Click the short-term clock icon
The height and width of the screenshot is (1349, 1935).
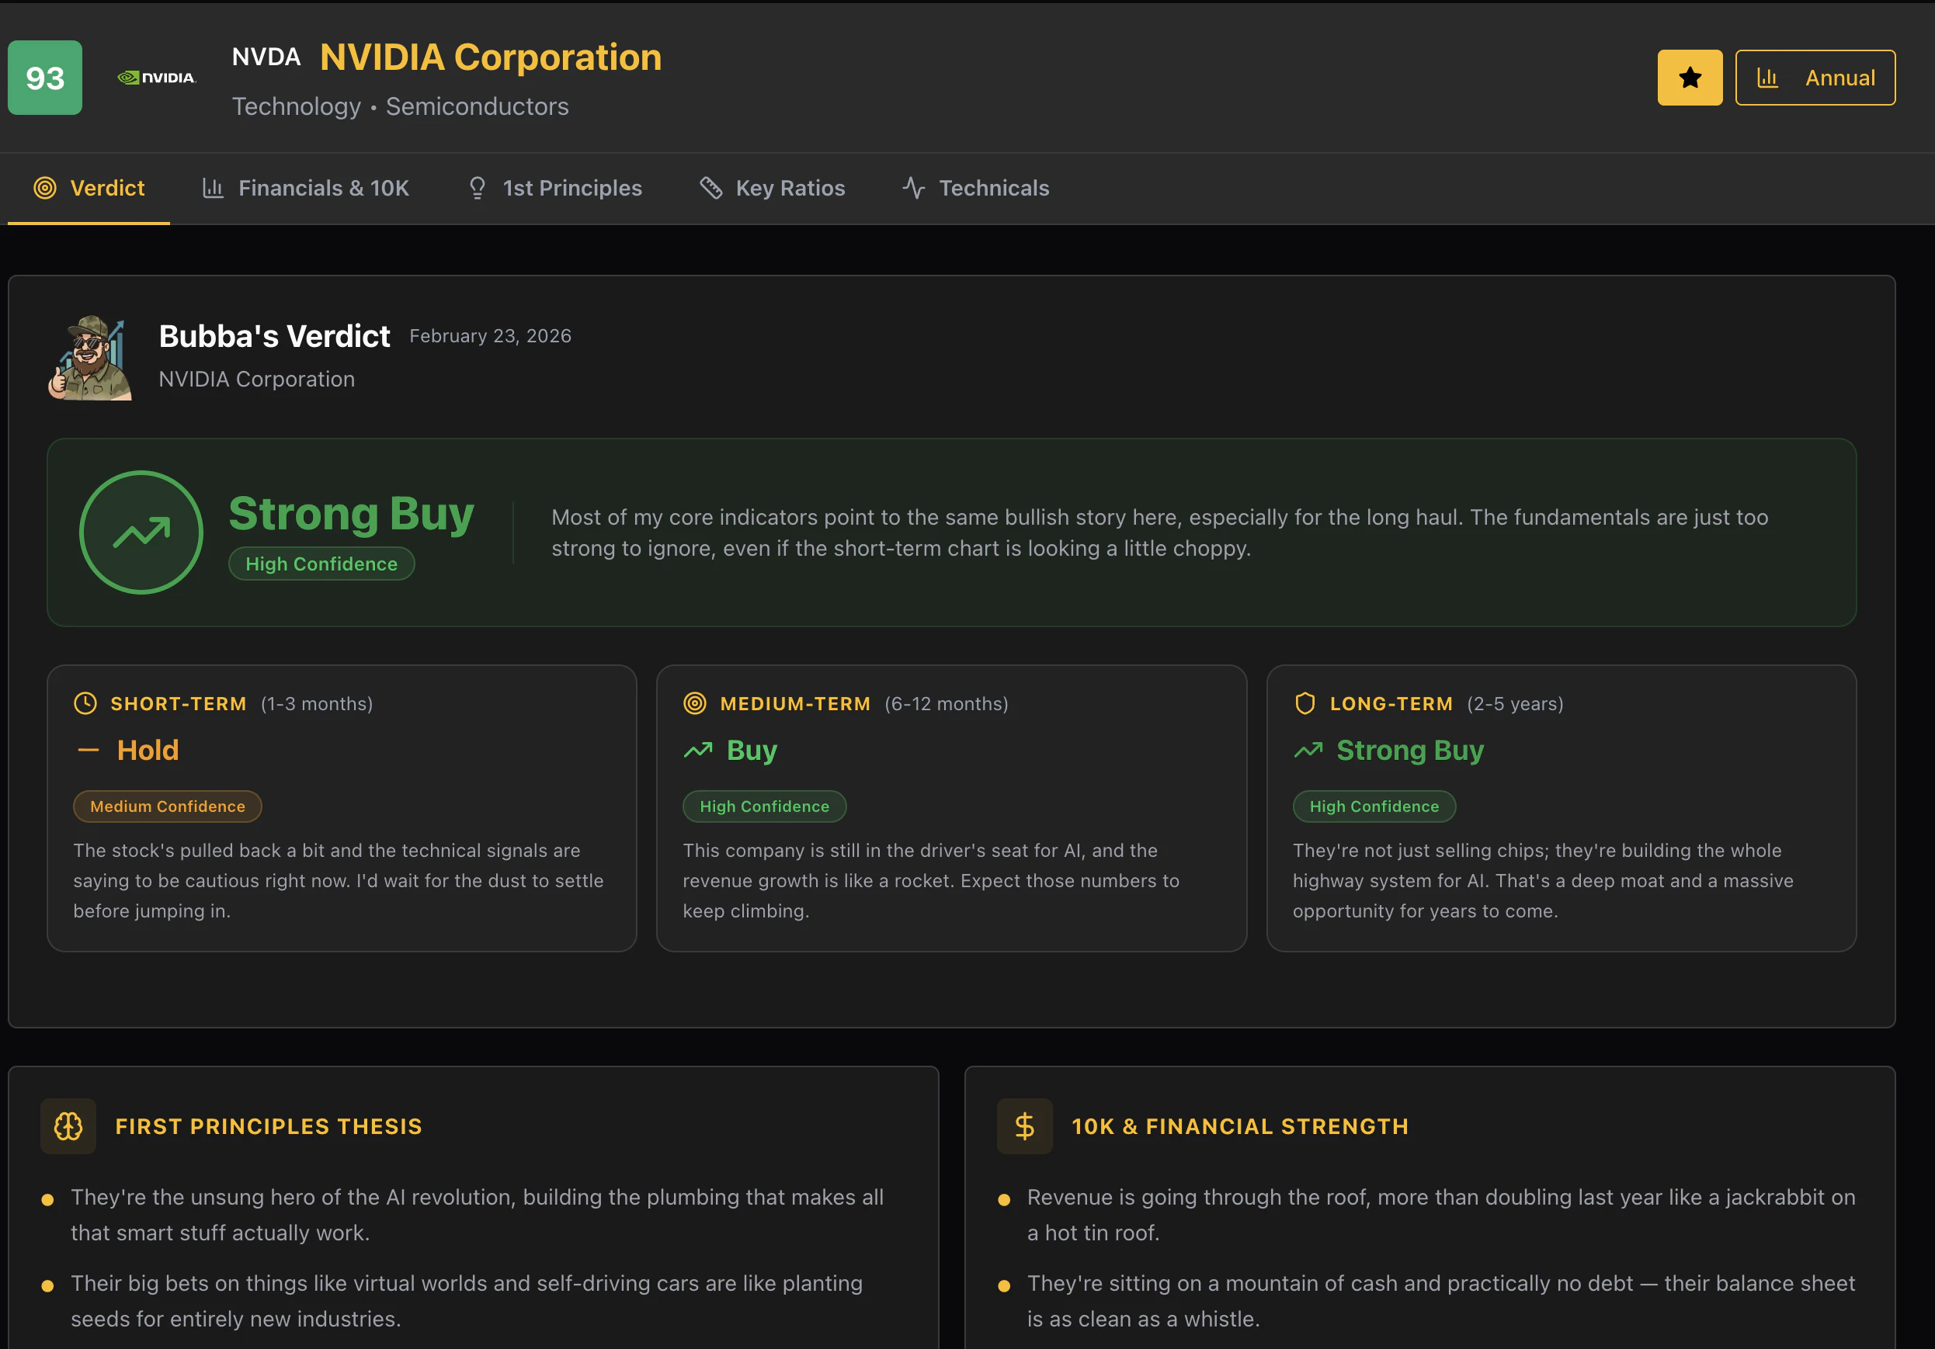(85, 702)
